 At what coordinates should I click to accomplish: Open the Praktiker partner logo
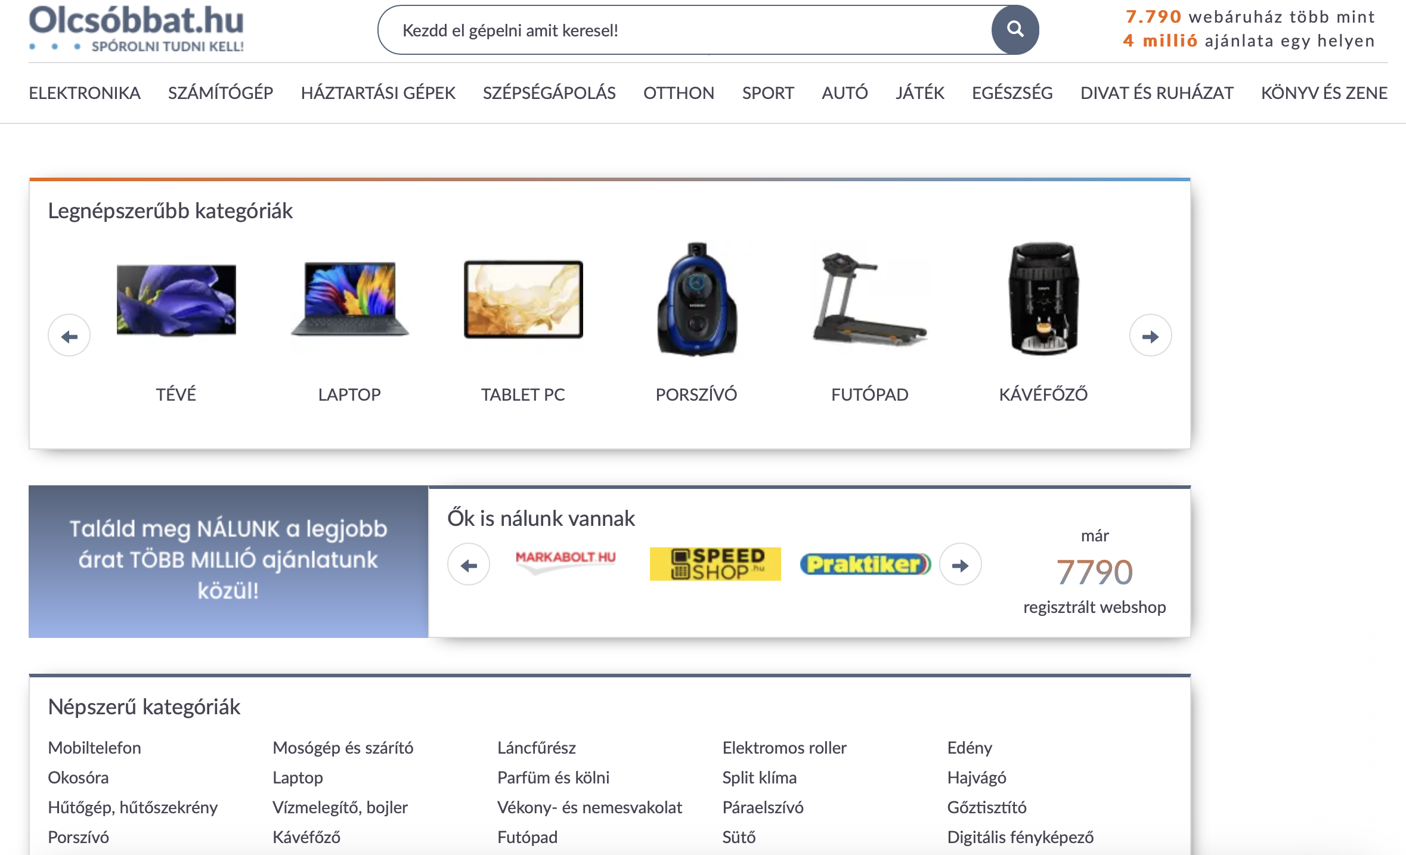tap(865, 564)
